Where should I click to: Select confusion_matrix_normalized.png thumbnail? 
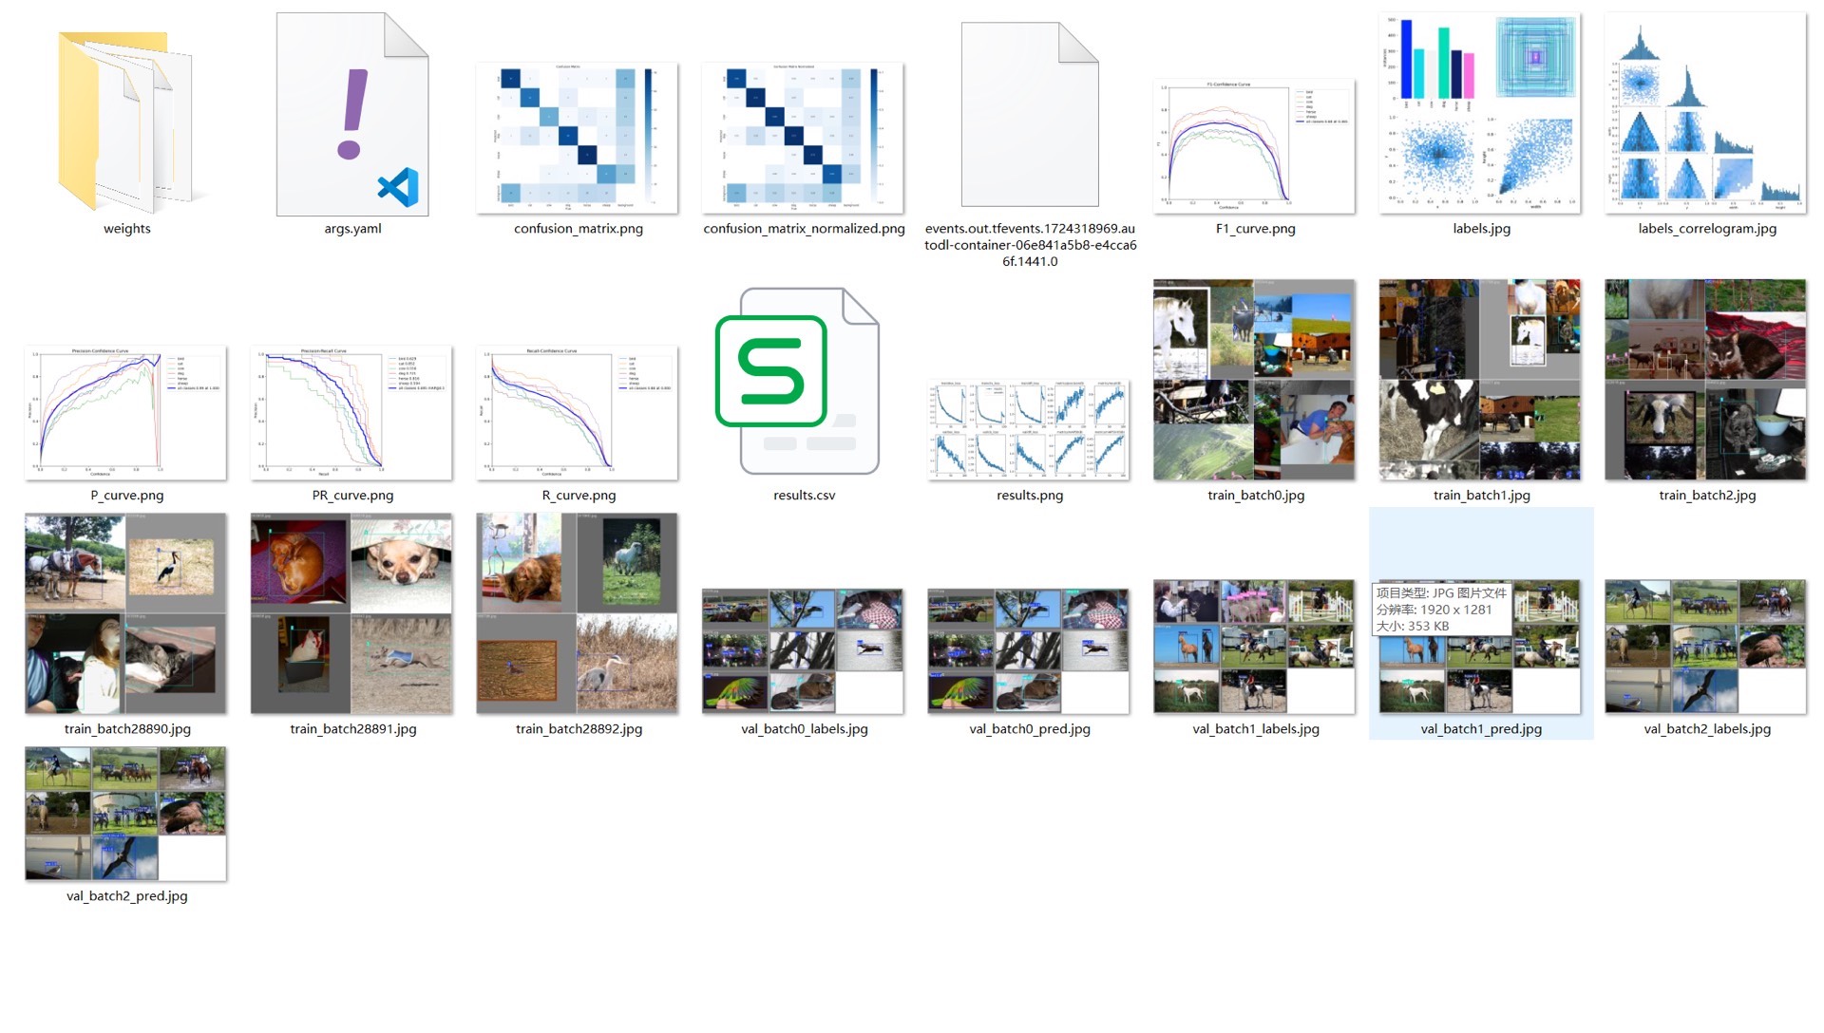click(x=804, y=139)
